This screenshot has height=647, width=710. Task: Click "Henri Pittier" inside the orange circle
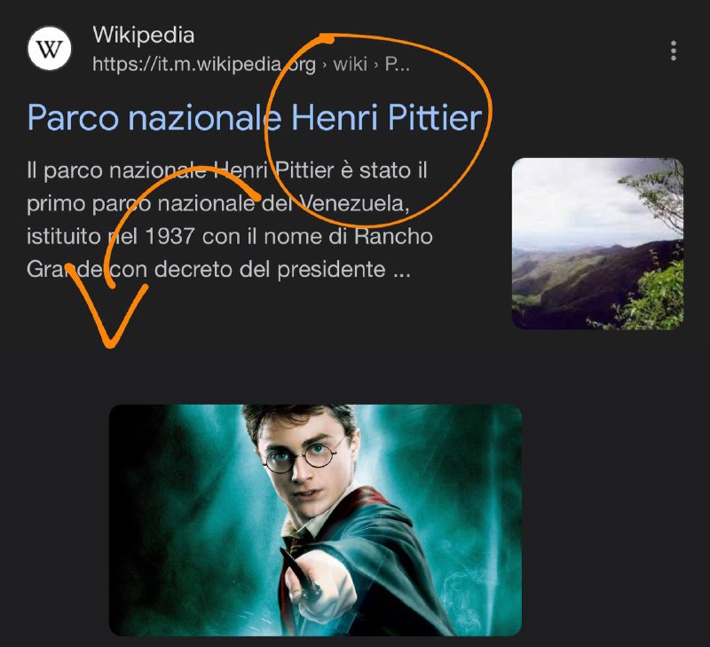click(x=386, y=118)
